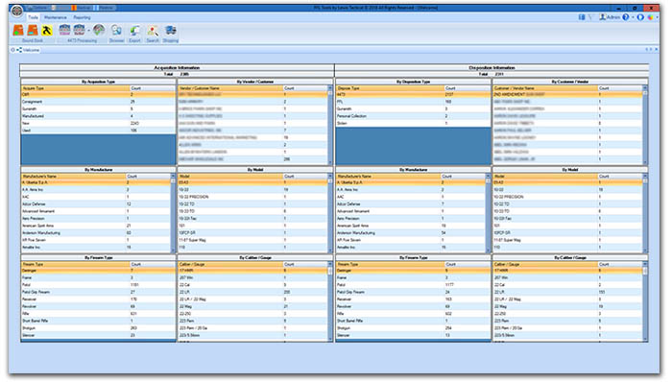Click the yellow running-figure Bound Book icon
Viewport: 672px width, 382px height.
[47, 30]
